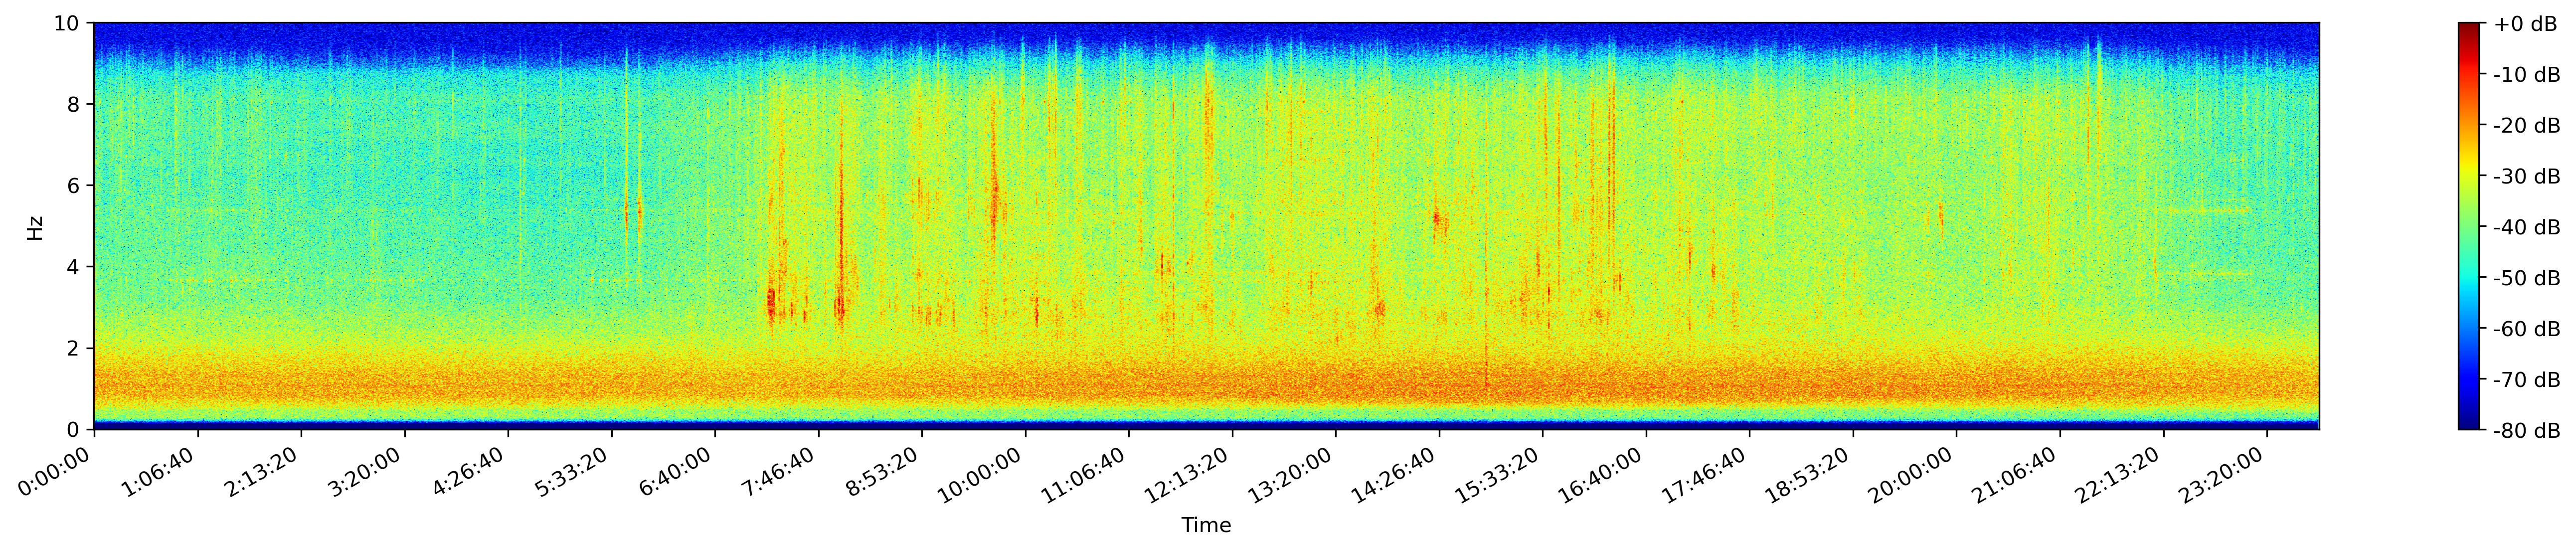
Task: Click the -60 dB colorbar label
Action: point(2527,330)
